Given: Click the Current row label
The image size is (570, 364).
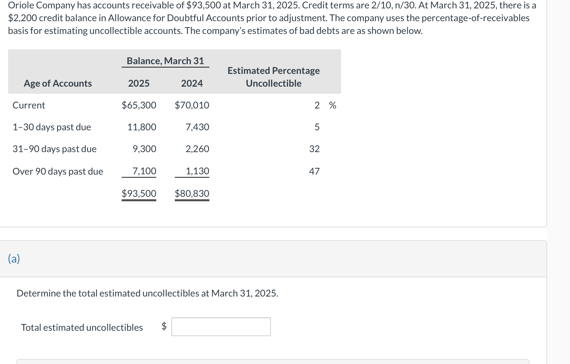Looking at the screenshot, I should click(x=29, y=105).
